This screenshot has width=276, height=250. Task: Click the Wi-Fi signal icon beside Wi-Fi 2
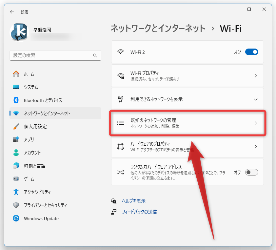tap(121, 52)
